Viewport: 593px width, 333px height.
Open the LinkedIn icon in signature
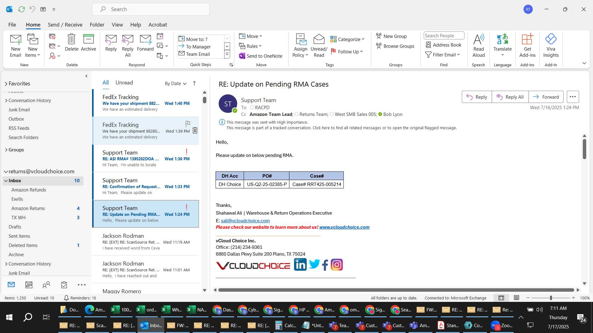(x=300, y=265)
